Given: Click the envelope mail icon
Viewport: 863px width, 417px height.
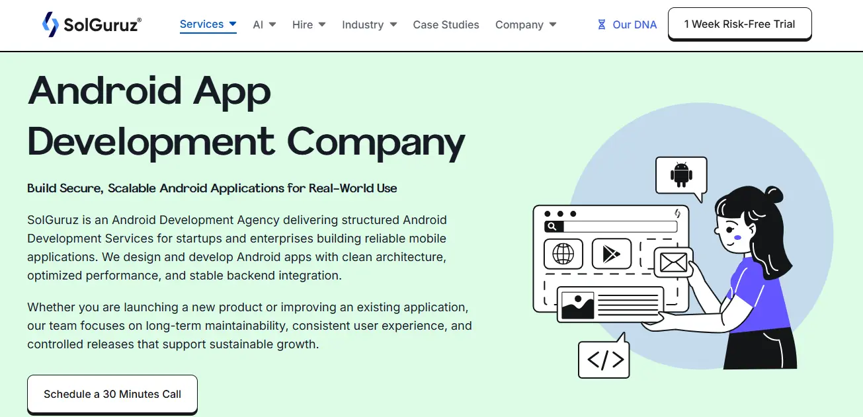Looking at the screenshot, I should [x=673, y=262].
